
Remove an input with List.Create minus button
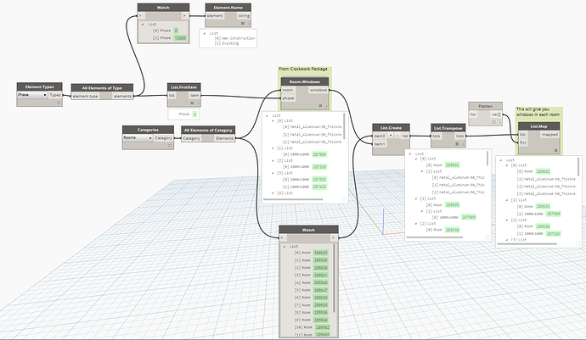pos(397,136)
